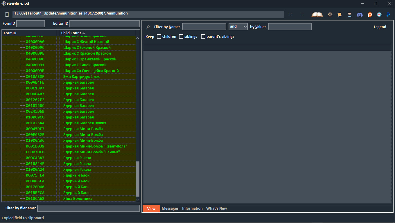395x223 pixels.
Task: Sort by the Child Count column header
Action: [71, 33]
